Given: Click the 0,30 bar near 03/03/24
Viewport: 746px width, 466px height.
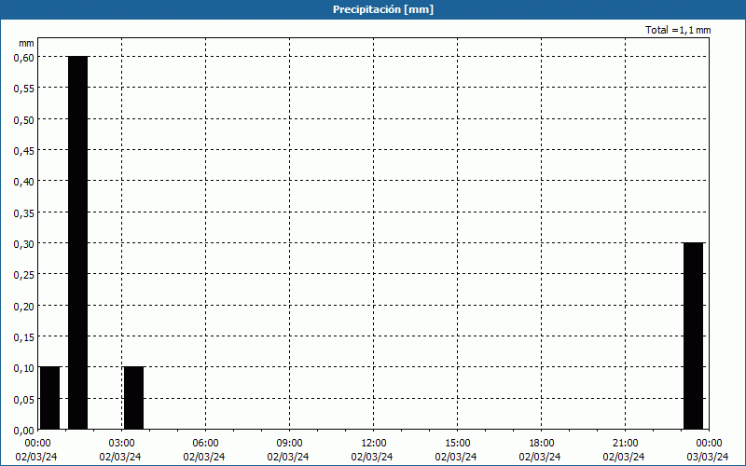Looking at the screenshot, I should point(693,336).
